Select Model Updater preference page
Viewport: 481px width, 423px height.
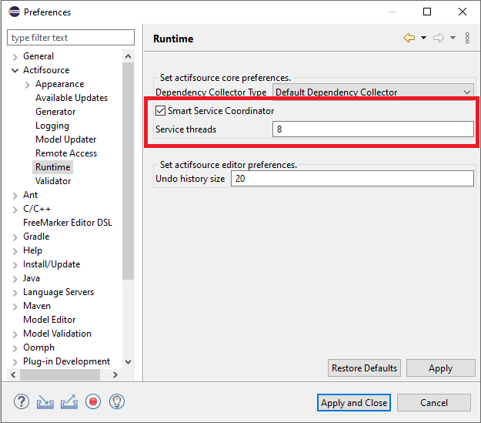coord(65,139)
